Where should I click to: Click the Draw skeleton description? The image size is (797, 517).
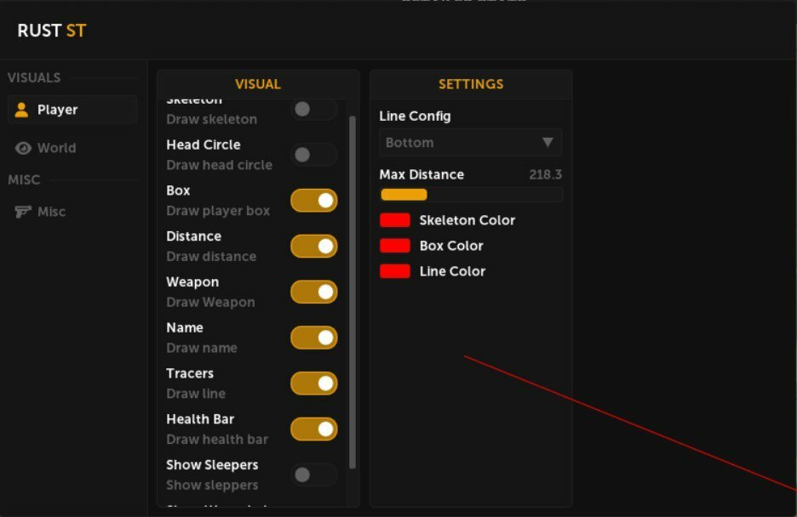(211, 119)
